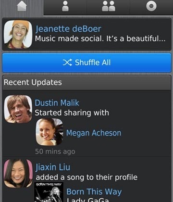Screen dimensions: 173x202
Task: Open the status message "Music made social"
Action: [100, 39]
